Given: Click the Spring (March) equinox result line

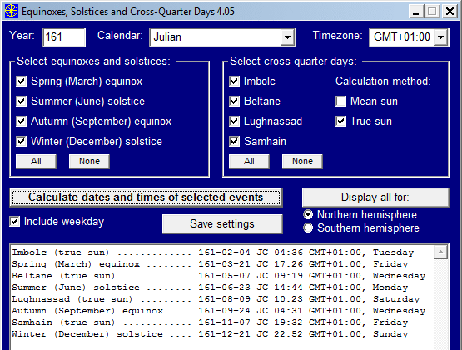Looking at the screenshot, I should [x=210, y=264].
